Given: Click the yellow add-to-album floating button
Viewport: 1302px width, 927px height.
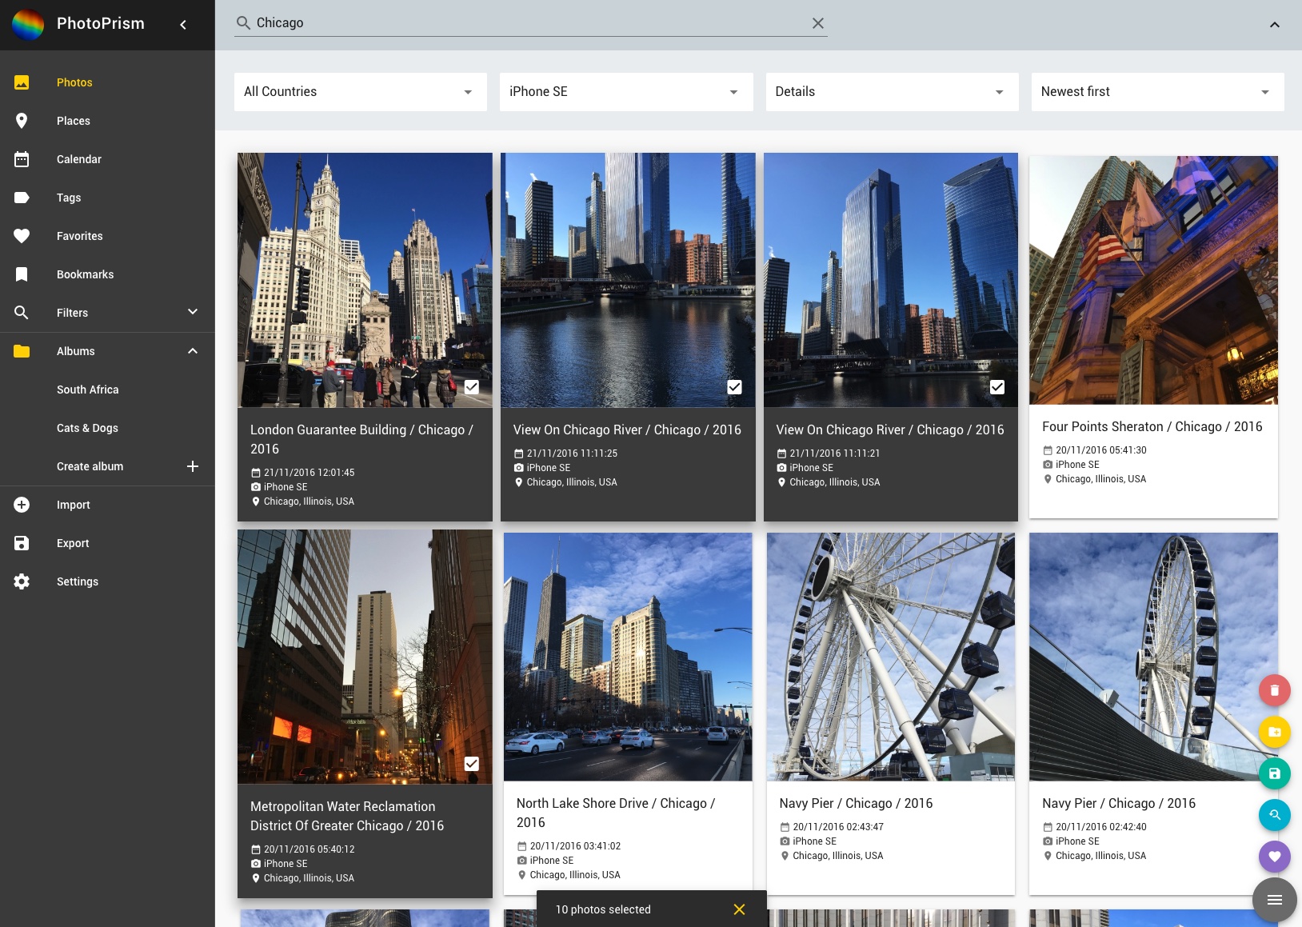Looking at the screenshot, I should (1274, 732).
